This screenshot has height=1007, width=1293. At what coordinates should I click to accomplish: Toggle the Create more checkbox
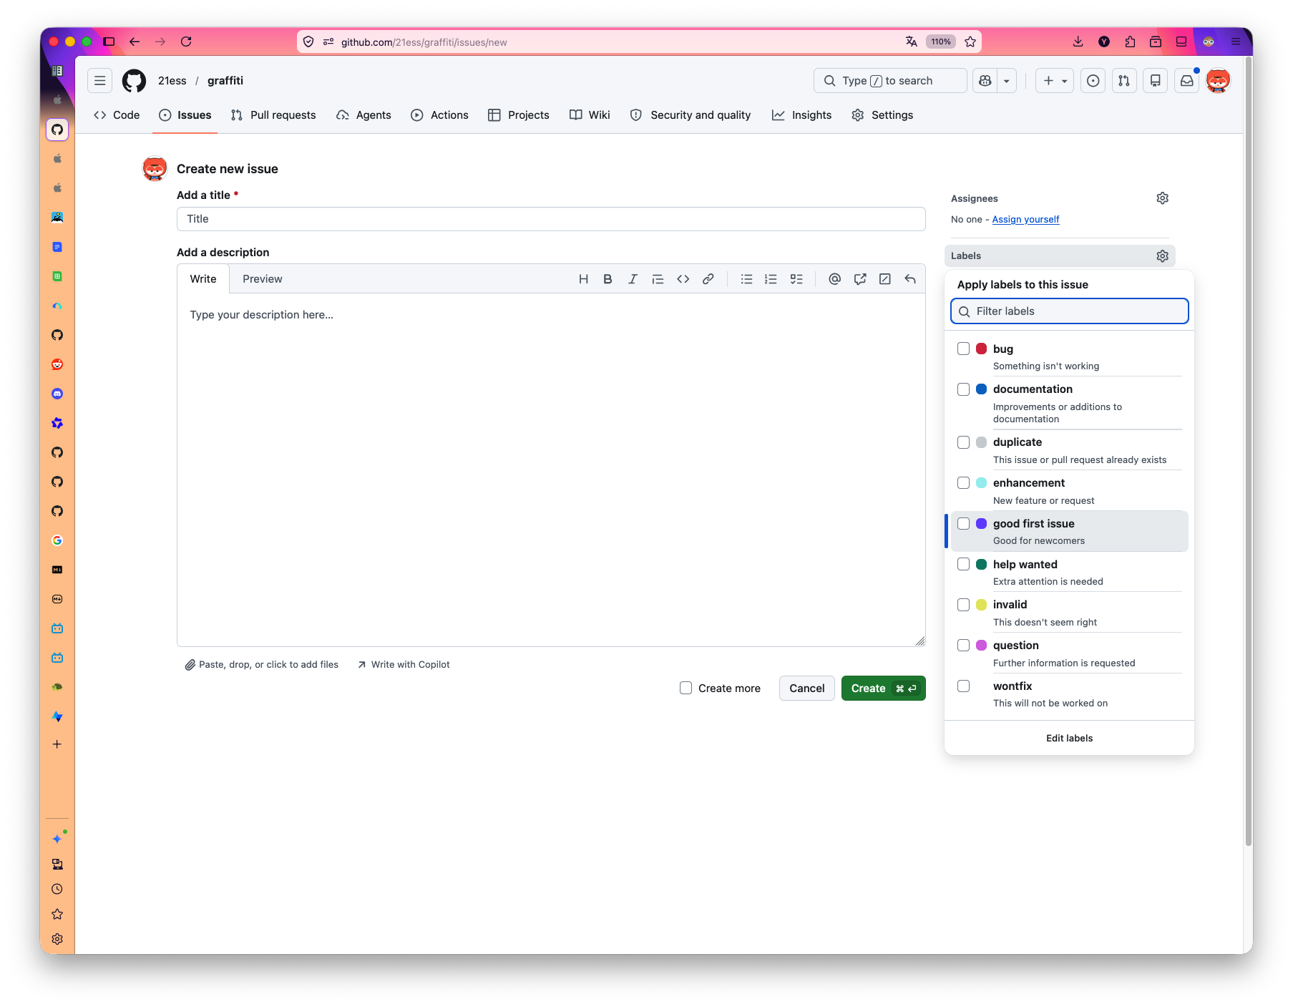coord(686,689)
